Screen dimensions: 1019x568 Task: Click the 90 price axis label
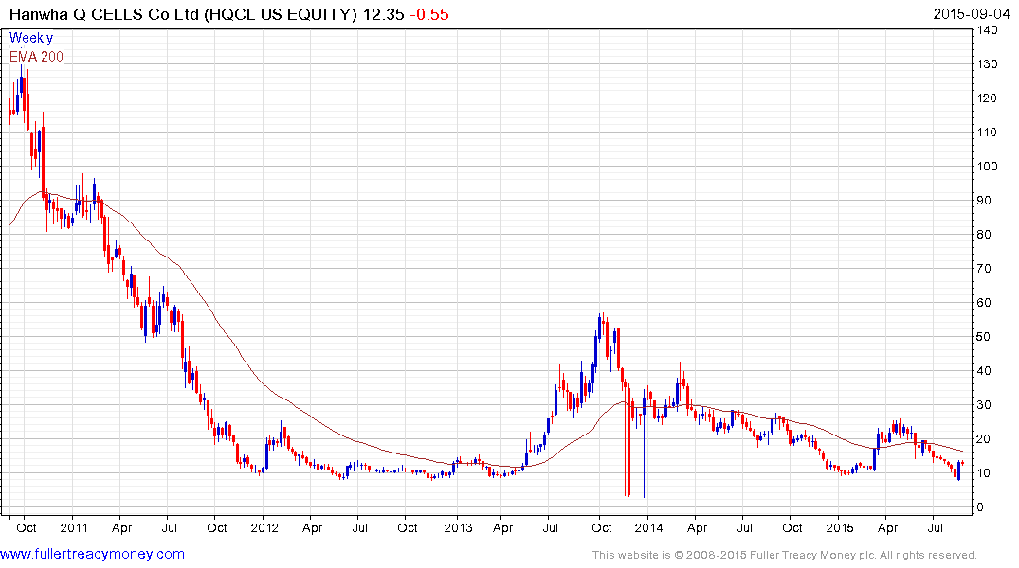[984, 200]
